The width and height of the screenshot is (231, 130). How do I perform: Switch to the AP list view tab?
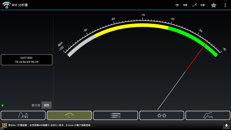(x=115, y=115)
